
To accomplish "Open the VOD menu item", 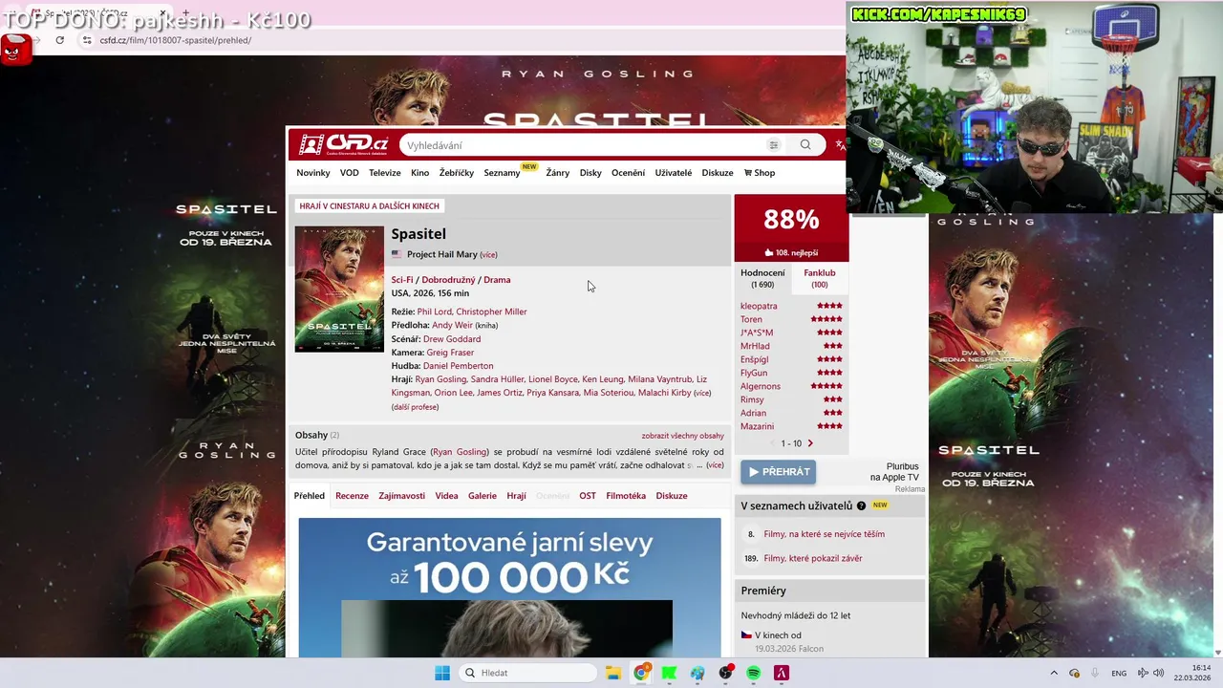I will (x=350, y=173).
